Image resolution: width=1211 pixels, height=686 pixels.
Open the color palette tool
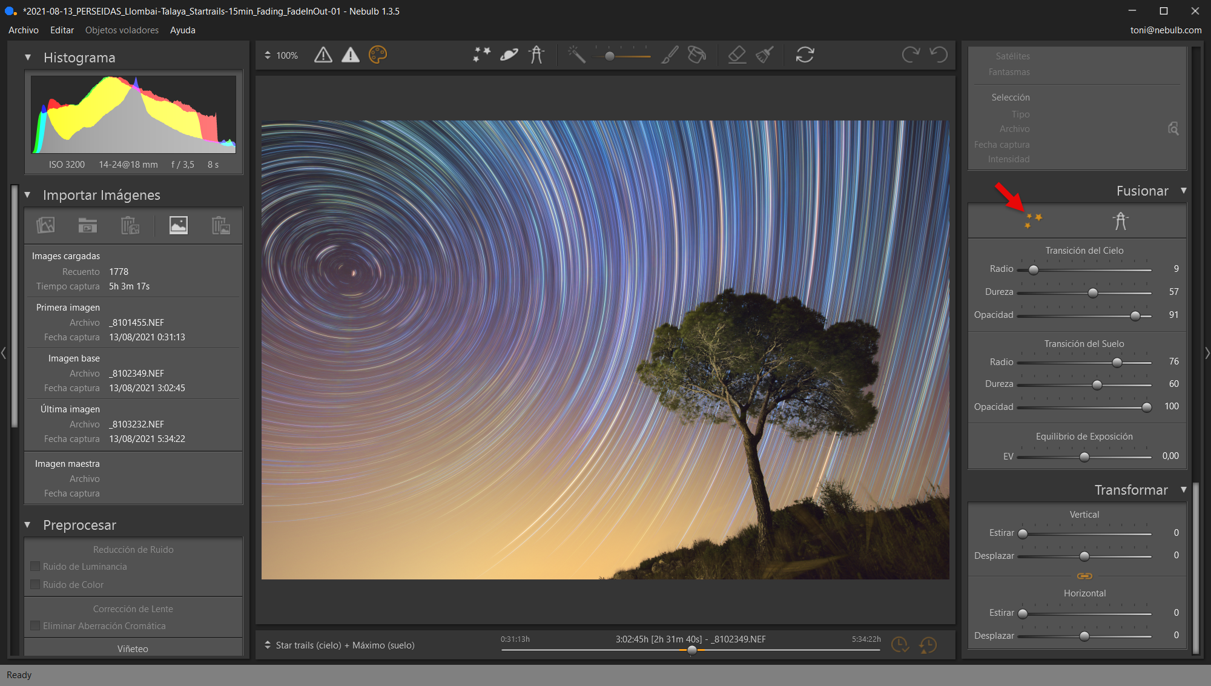(x=378, y=55)
